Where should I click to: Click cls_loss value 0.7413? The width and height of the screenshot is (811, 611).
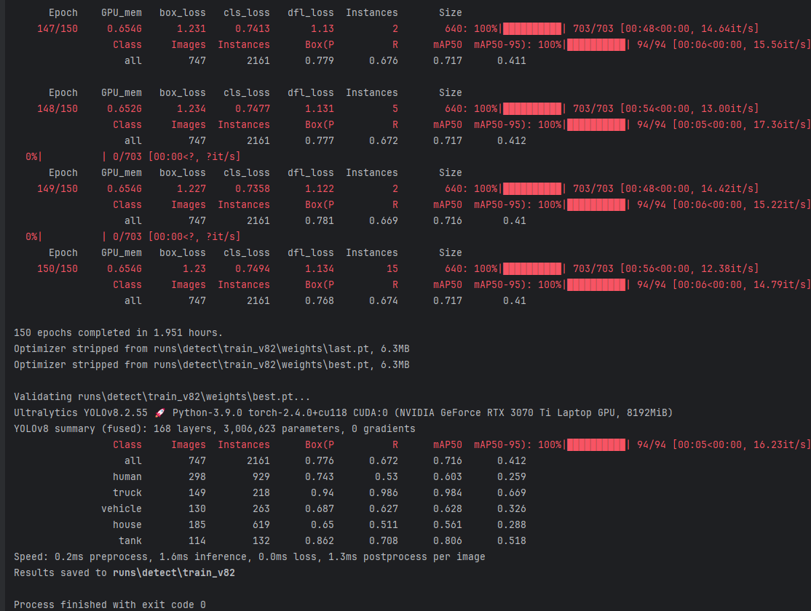[x=253, y=28]
